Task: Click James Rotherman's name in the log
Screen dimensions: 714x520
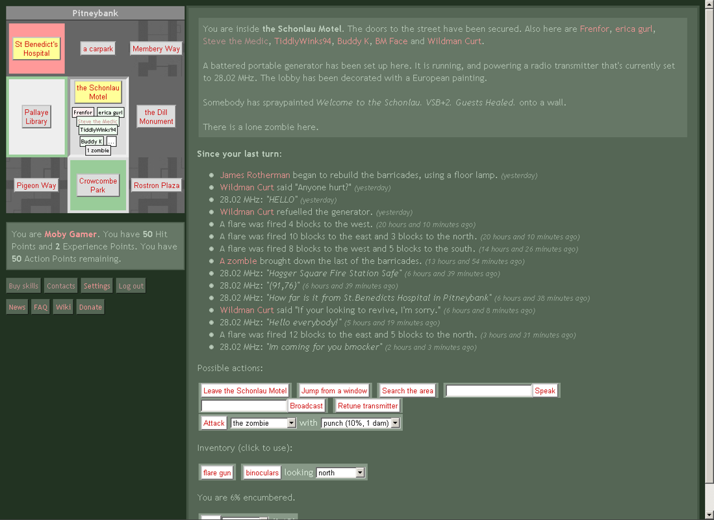Action: [x=255, y=175]
